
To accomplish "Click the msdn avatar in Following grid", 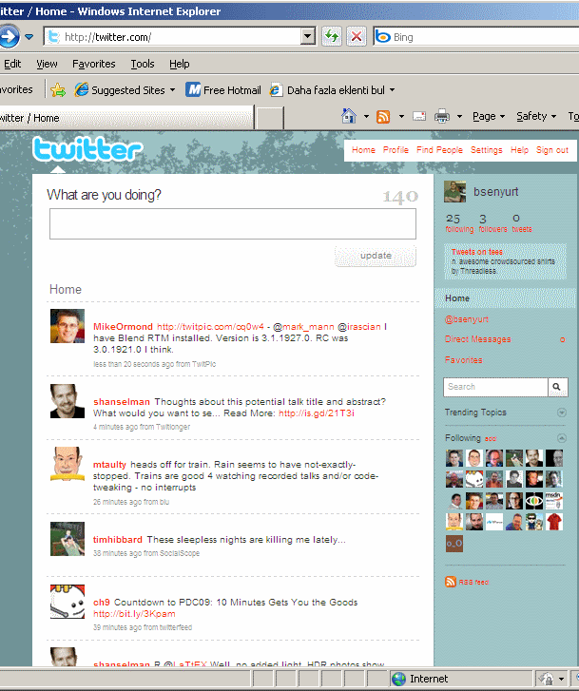I will (554, 501).
